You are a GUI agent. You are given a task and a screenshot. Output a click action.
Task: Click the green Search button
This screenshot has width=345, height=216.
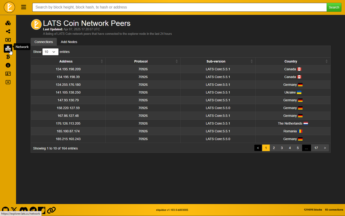pyautogui.click(x=334, y=7)
